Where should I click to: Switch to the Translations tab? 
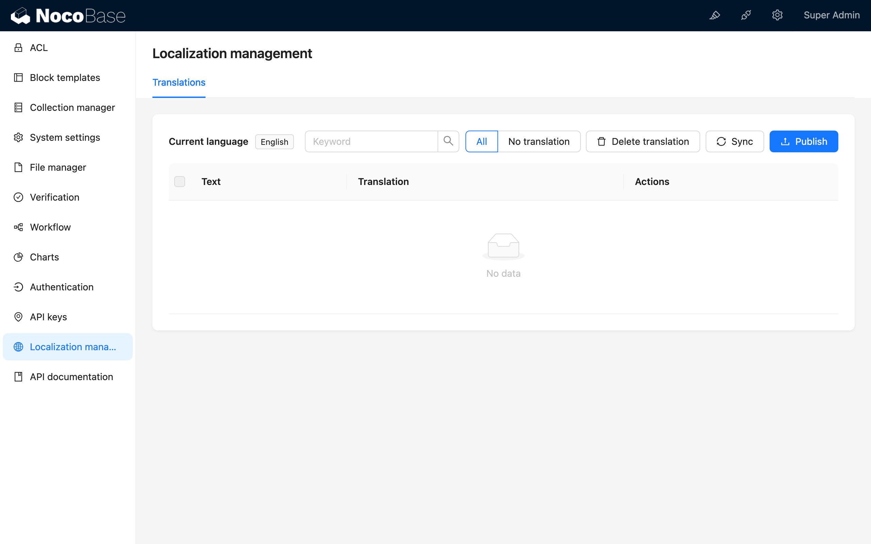click(179, 82)
